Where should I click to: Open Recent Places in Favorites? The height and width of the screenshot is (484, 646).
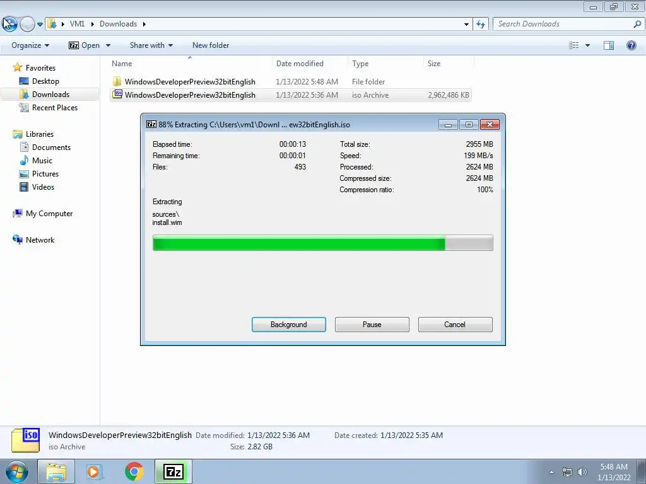pos(55,107)
